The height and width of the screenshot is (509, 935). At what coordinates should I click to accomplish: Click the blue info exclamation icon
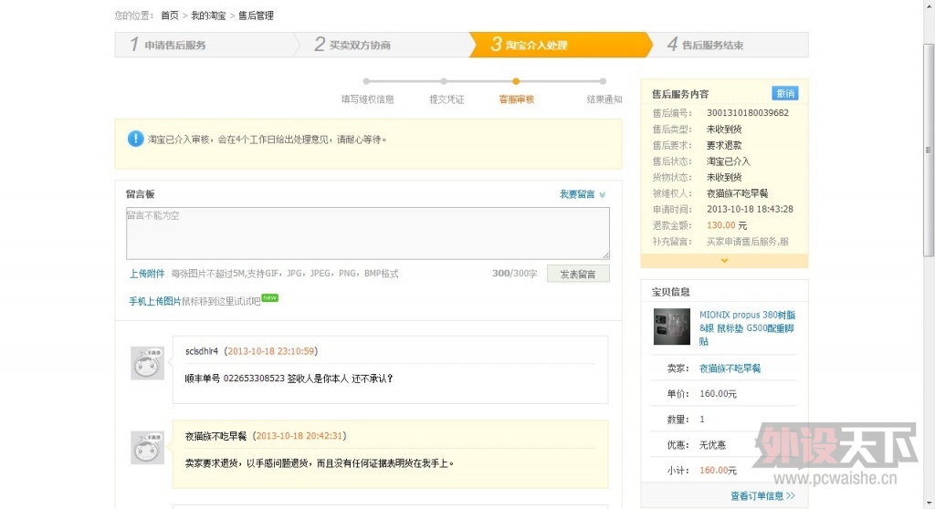coord(135,139)
